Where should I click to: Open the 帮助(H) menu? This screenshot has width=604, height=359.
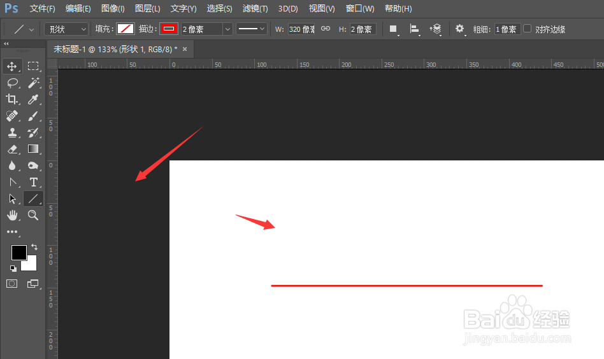click(398, 8)
